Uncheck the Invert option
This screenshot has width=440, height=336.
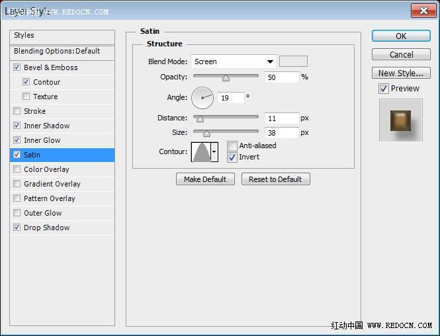tap(232, 157)
